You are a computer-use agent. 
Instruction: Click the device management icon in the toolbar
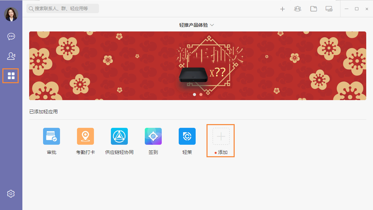pyautogui.click(x=329, y=9)
